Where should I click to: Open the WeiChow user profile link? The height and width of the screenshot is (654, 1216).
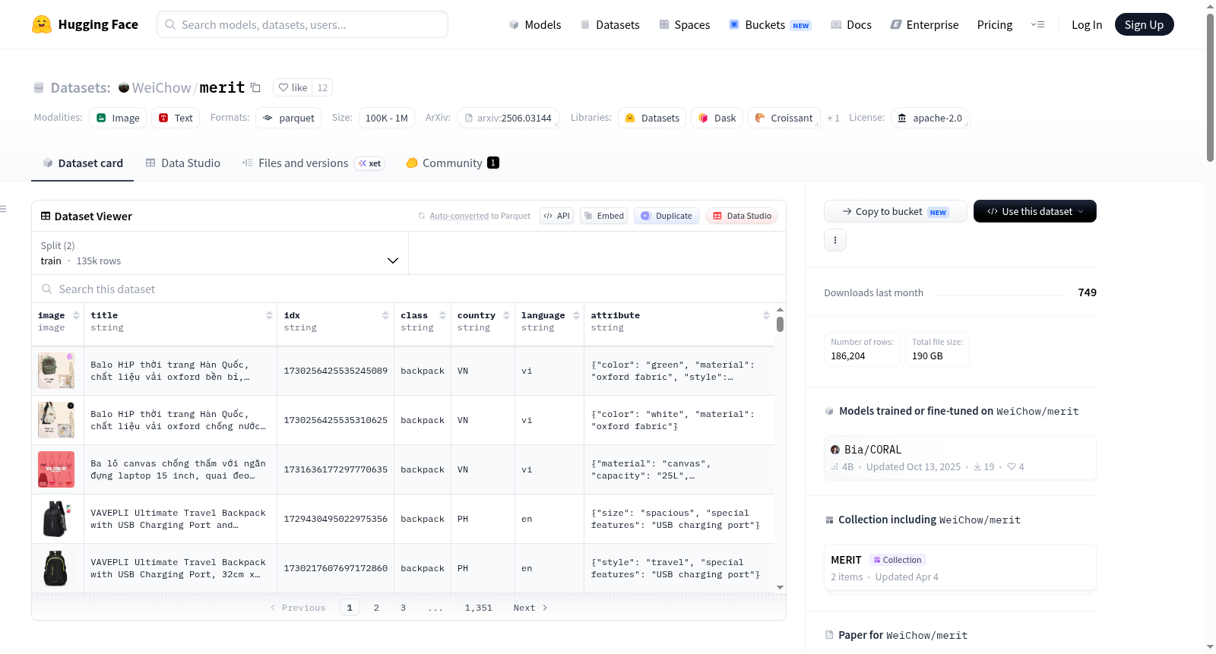coord(162,88)
